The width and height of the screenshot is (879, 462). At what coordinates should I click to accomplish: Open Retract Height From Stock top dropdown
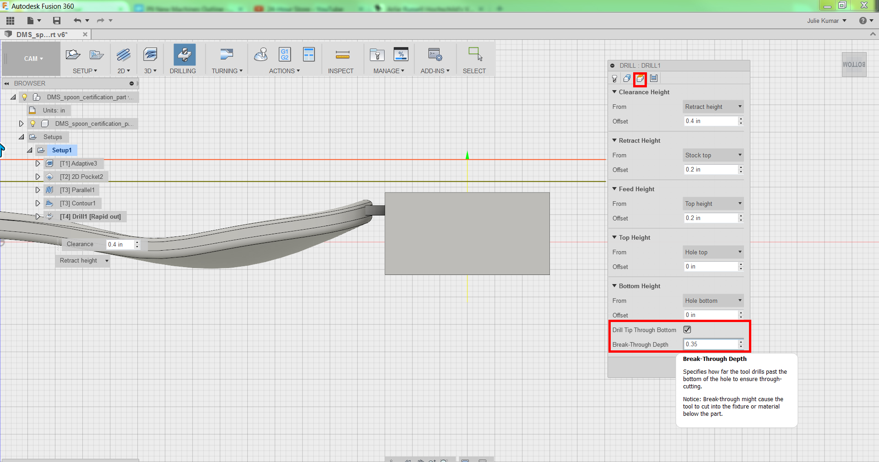713,155
